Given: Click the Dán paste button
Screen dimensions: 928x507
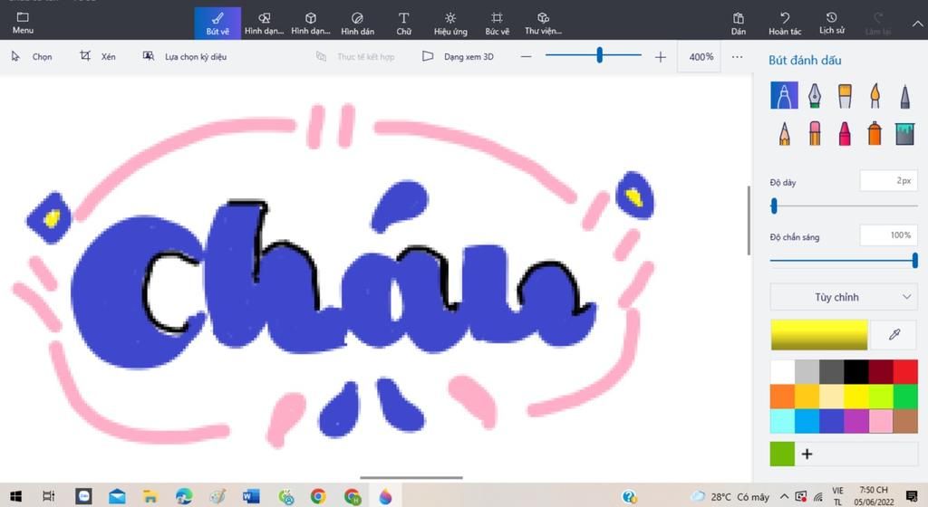Looking at the screenshot, I should coord(739,24).
